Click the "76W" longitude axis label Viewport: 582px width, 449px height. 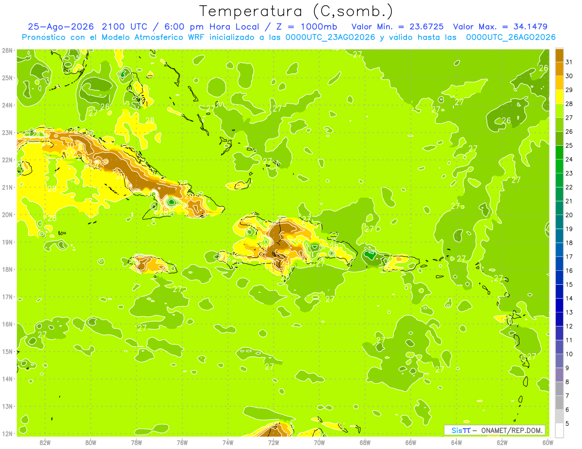[182, 442]
